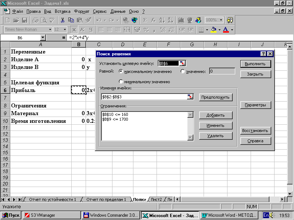This screenshot has height=220, width=294.
Task: Expand the Font Color dropdown arrow
Action: 232,30
